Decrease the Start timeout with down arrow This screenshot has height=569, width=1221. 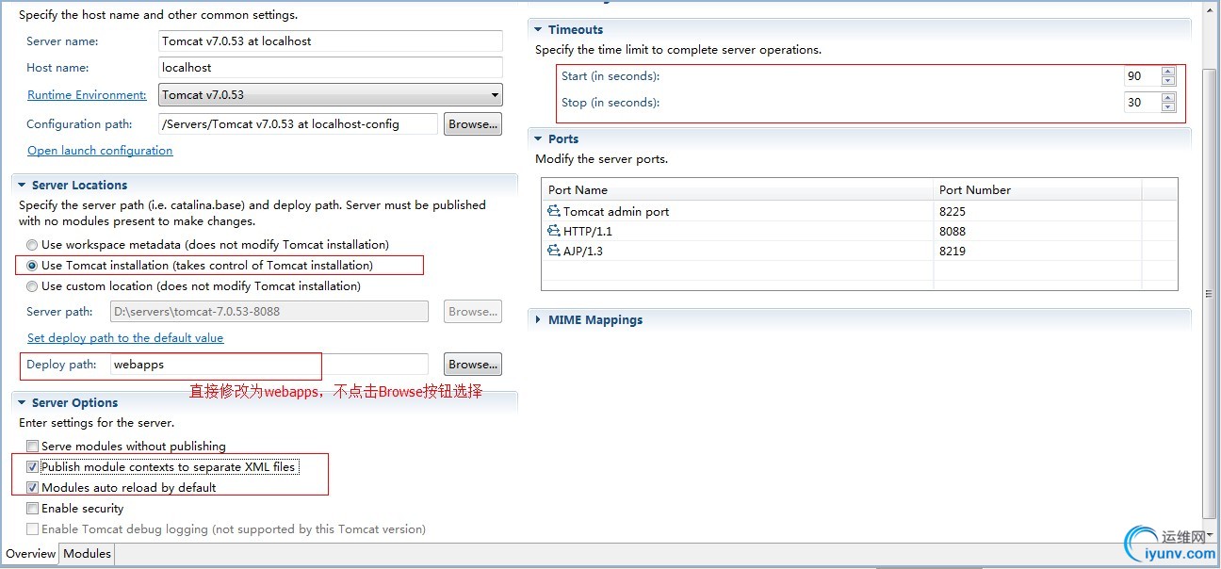[1168, 81]
